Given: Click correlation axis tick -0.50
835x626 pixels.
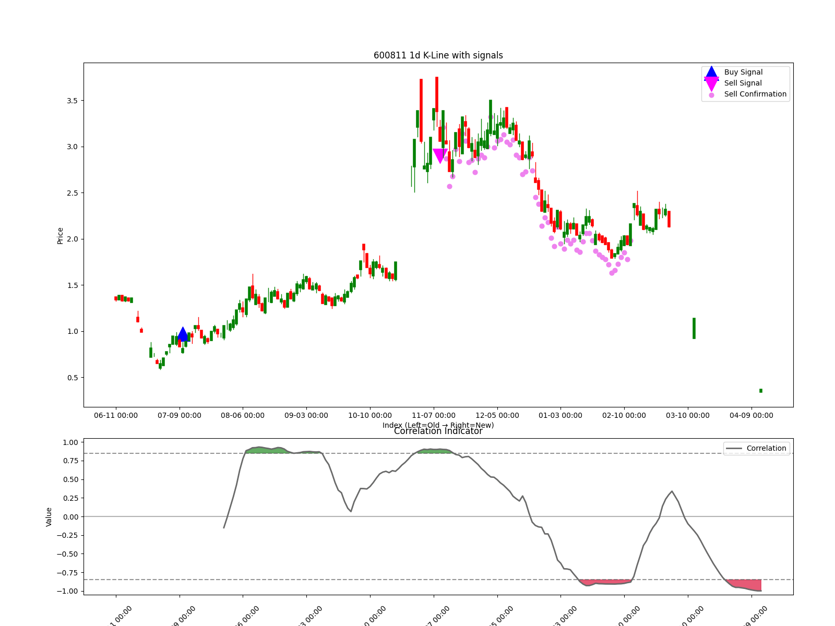Looking at the screenshot, I should [x=68, y=554].
